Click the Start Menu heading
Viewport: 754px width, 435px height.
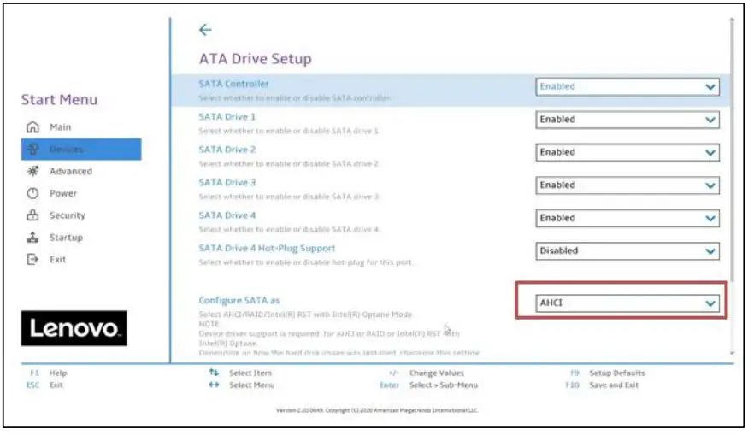coord(59,99)
